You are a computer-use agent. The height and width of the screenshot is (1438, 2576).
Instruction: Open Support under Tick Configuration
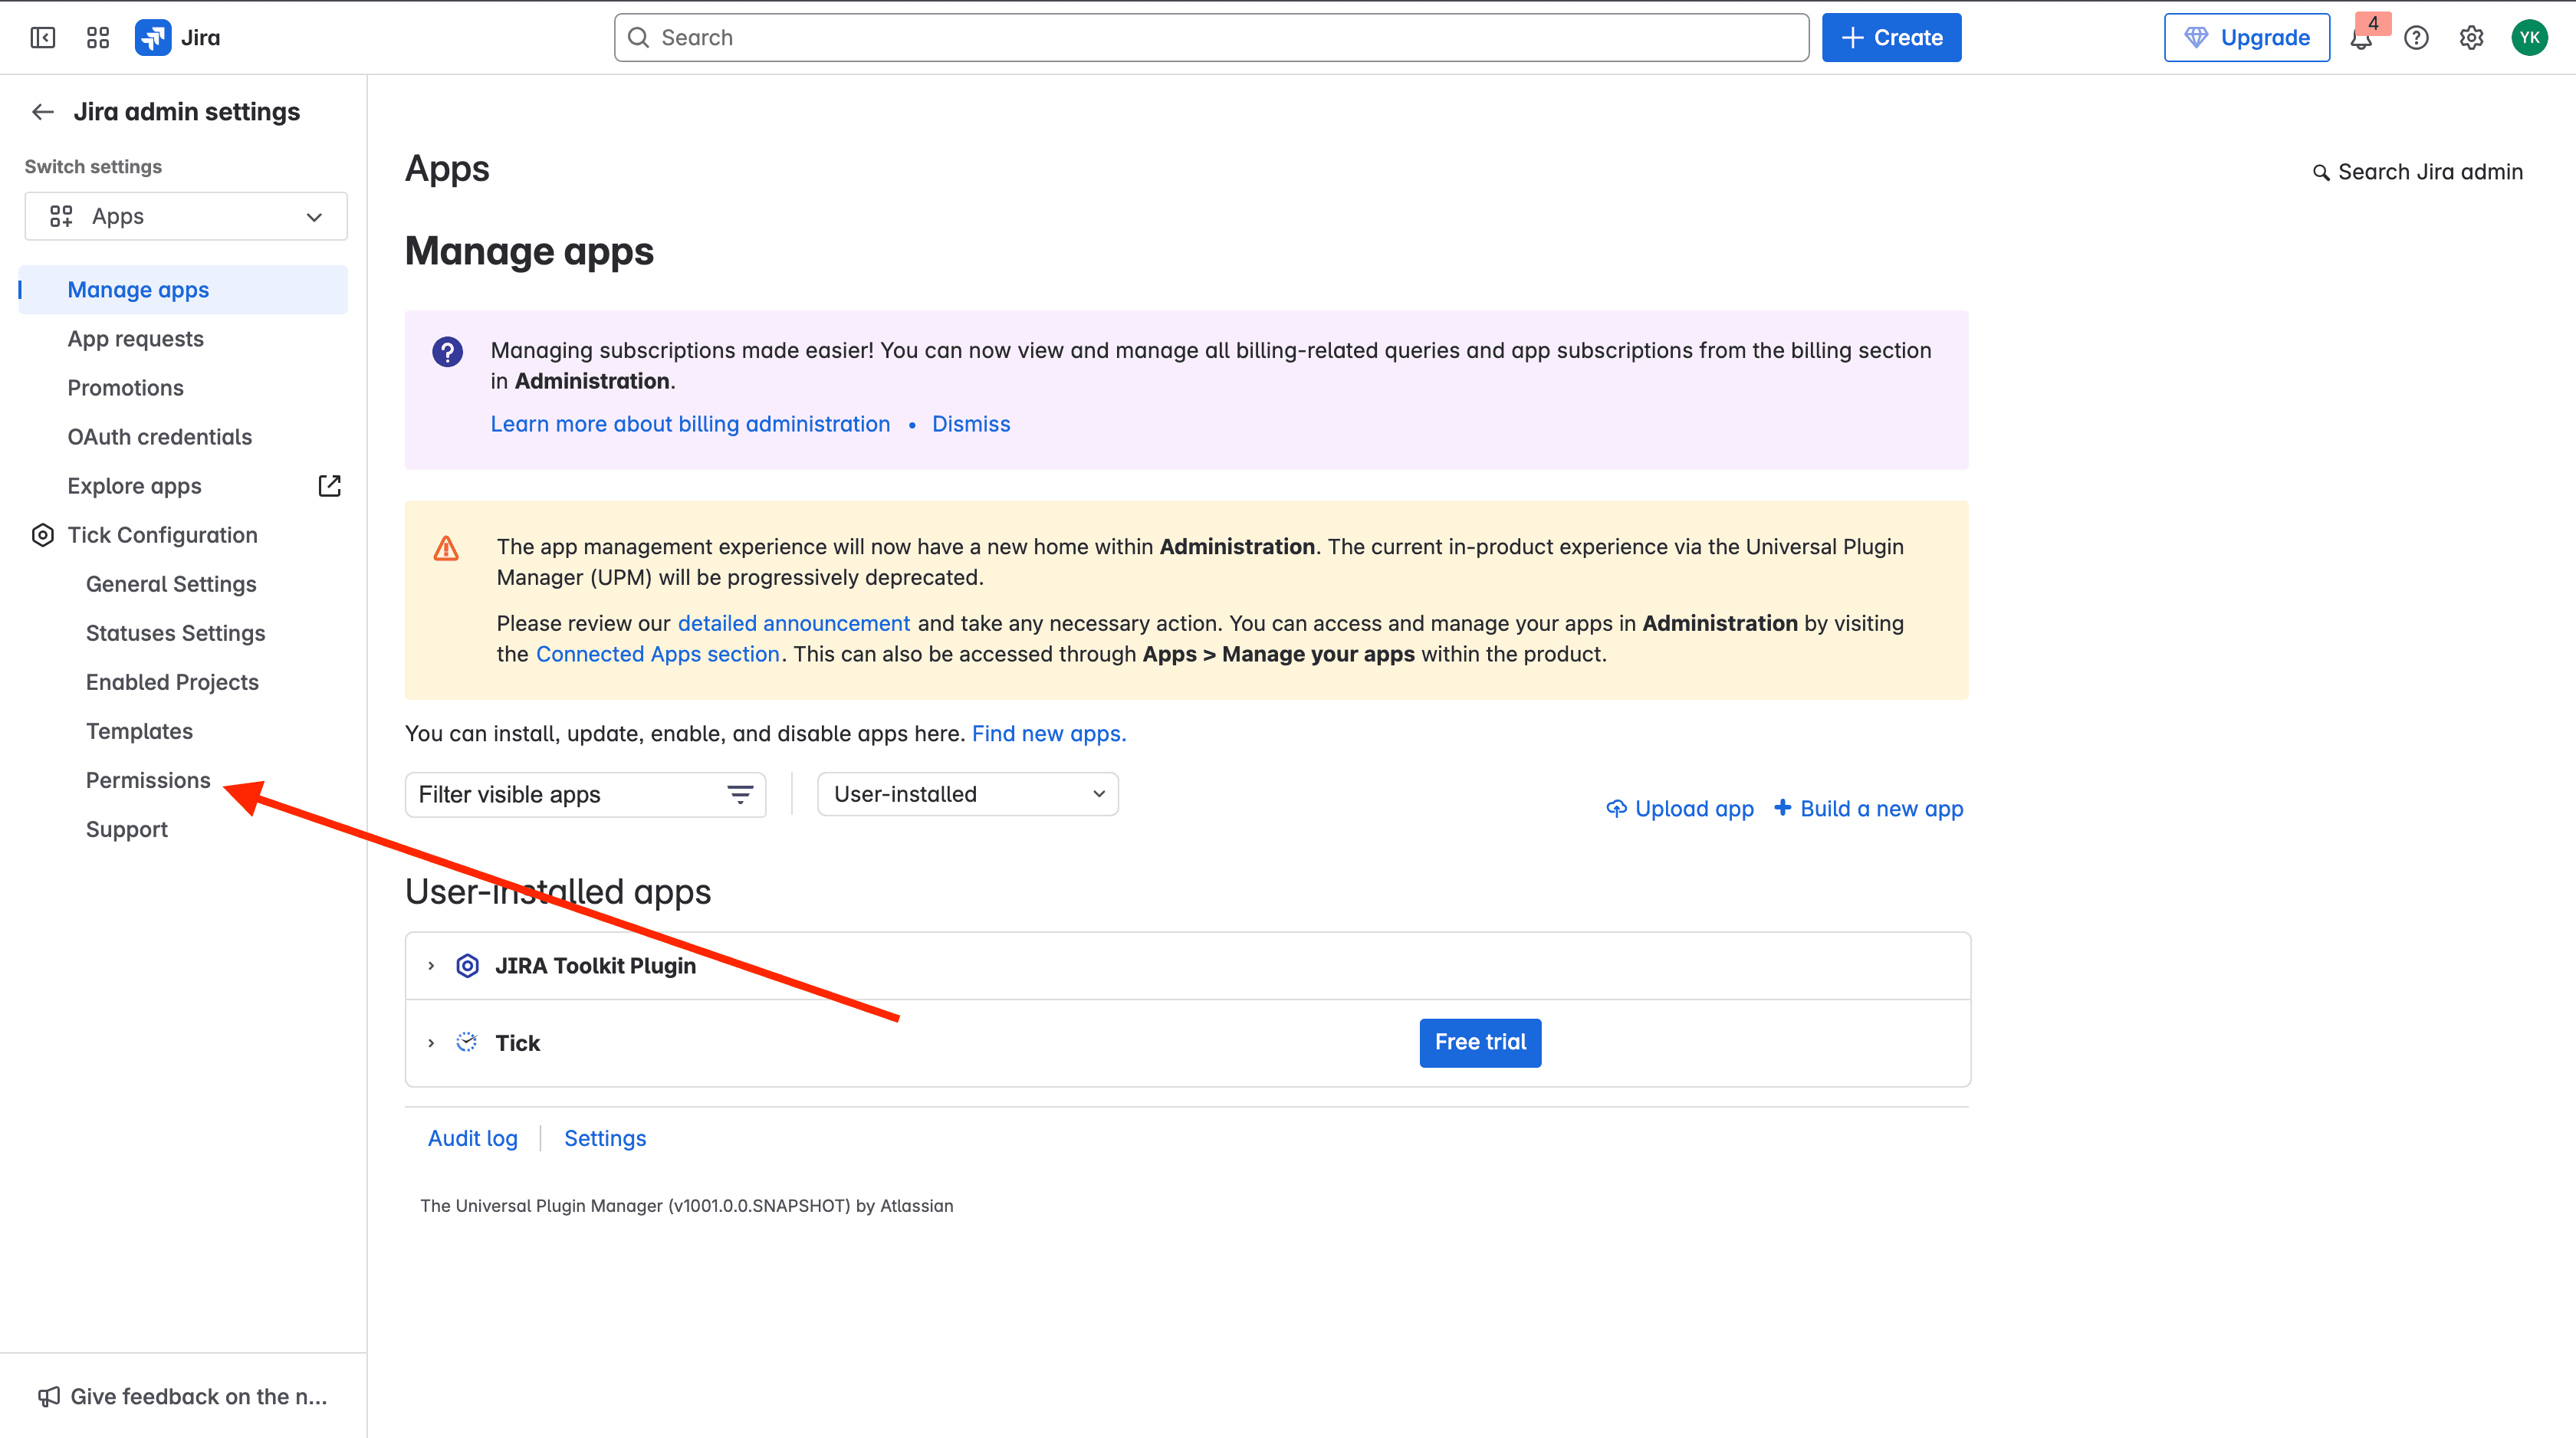pyautogui.click(x=127, y=829)
